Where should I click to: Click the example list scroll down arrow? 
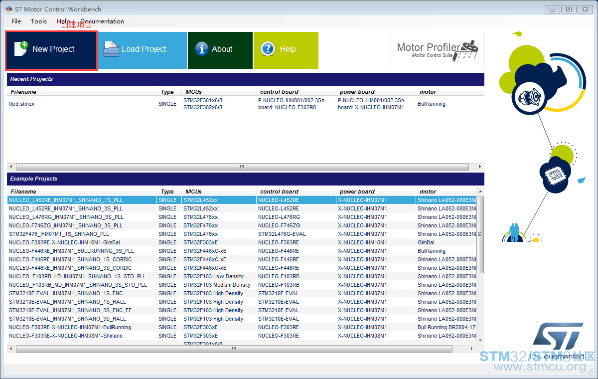tap(480, 341)
